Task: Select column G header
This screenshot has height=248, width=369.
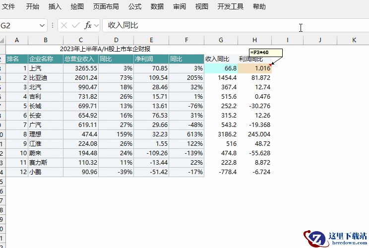Action: click(221, 40)
